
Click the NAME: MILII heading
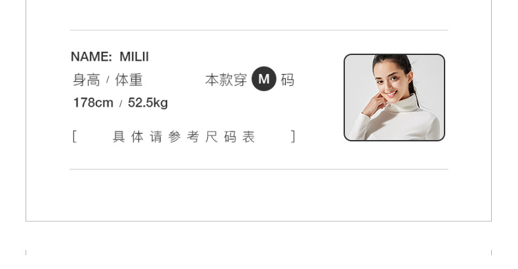(110, 57)
